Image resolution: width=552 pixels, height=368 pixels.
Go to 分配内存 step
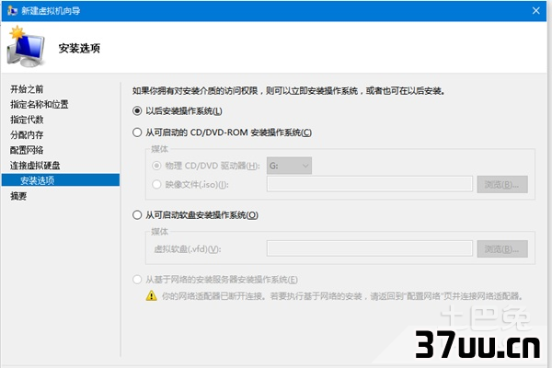(27, 135)
